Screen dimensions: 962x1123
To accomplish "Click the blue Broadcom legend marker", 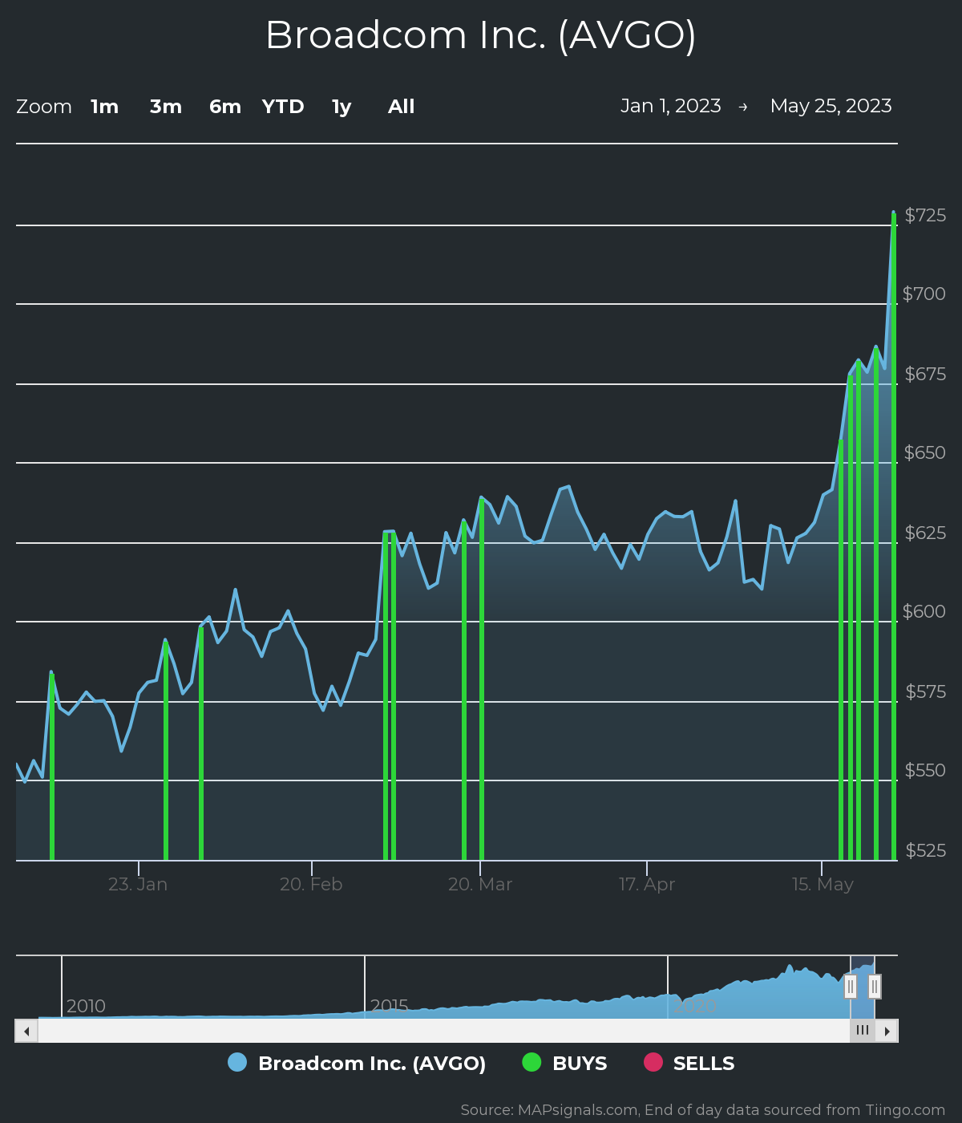I will 237,1062.
